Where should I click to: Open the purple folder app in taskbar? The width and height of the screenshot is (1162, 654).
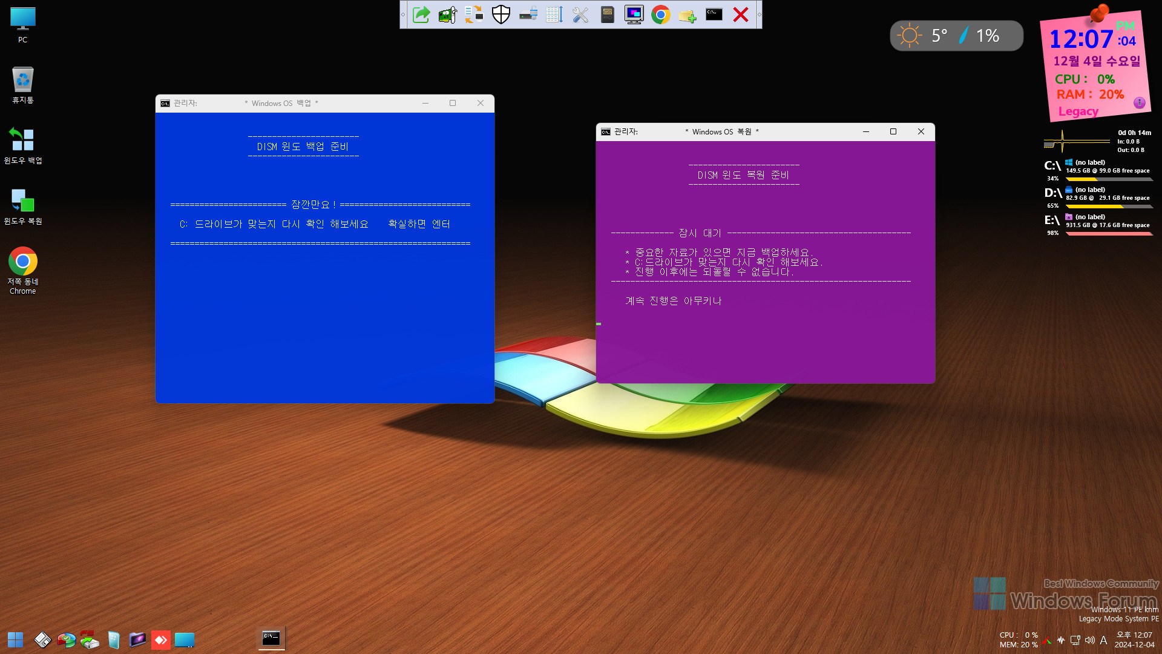tap(137, 639)
